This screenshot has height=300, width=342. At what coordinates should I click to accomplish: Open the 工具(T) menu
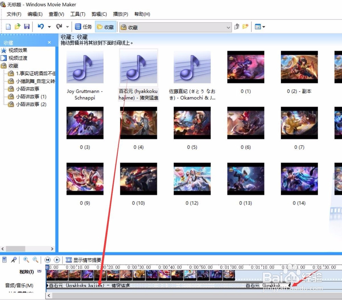[x=78, y=14]
